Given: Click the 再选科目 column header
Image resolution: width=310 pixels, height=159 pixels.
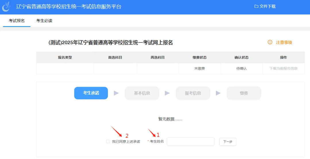Looking at the screenshot, I should pyautogui.click(x=158, y=57).
